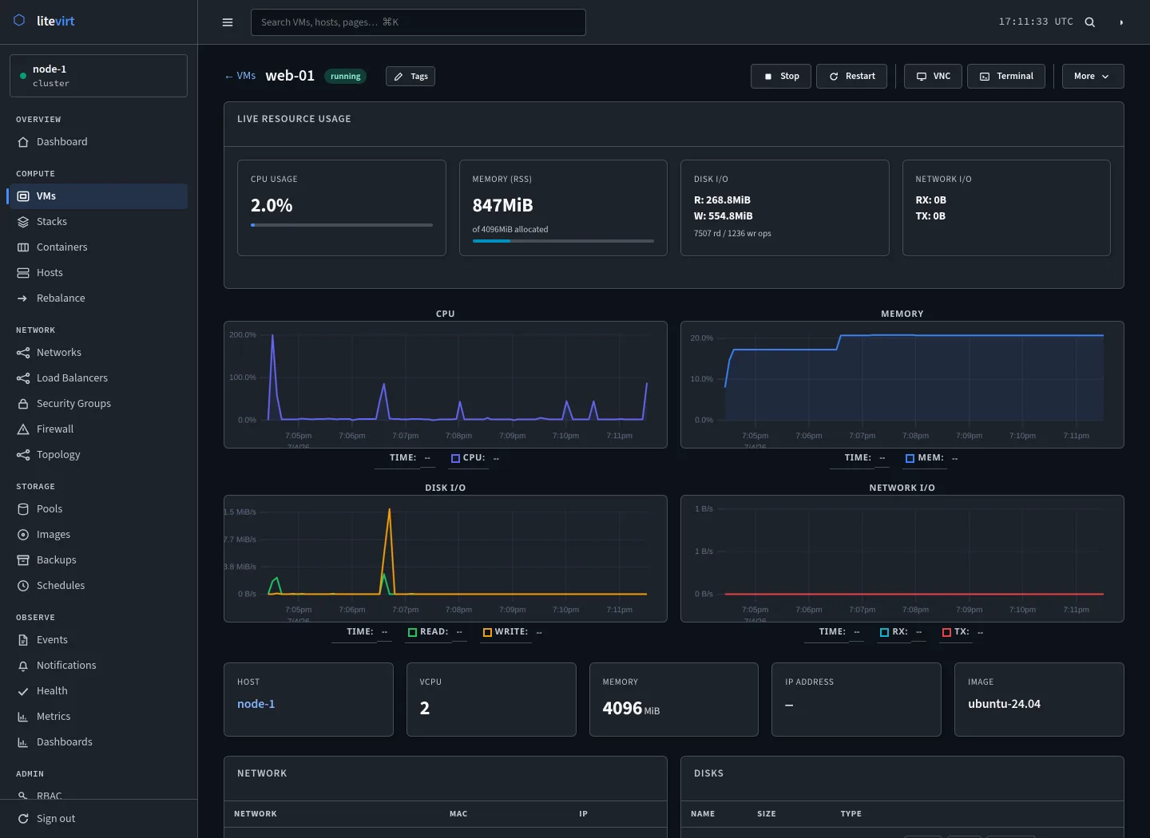The width and height of the screenshot is (1150, 838).
Task: Open Schedules in the sidebar
Action: 98,586
